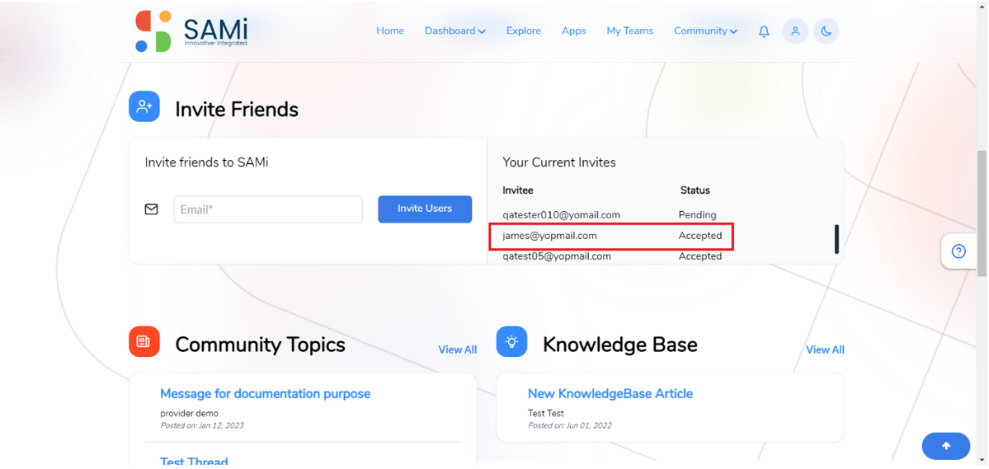Click the envelope icon beside Email field
989x469 pixels.
click(x=152, y=209)
